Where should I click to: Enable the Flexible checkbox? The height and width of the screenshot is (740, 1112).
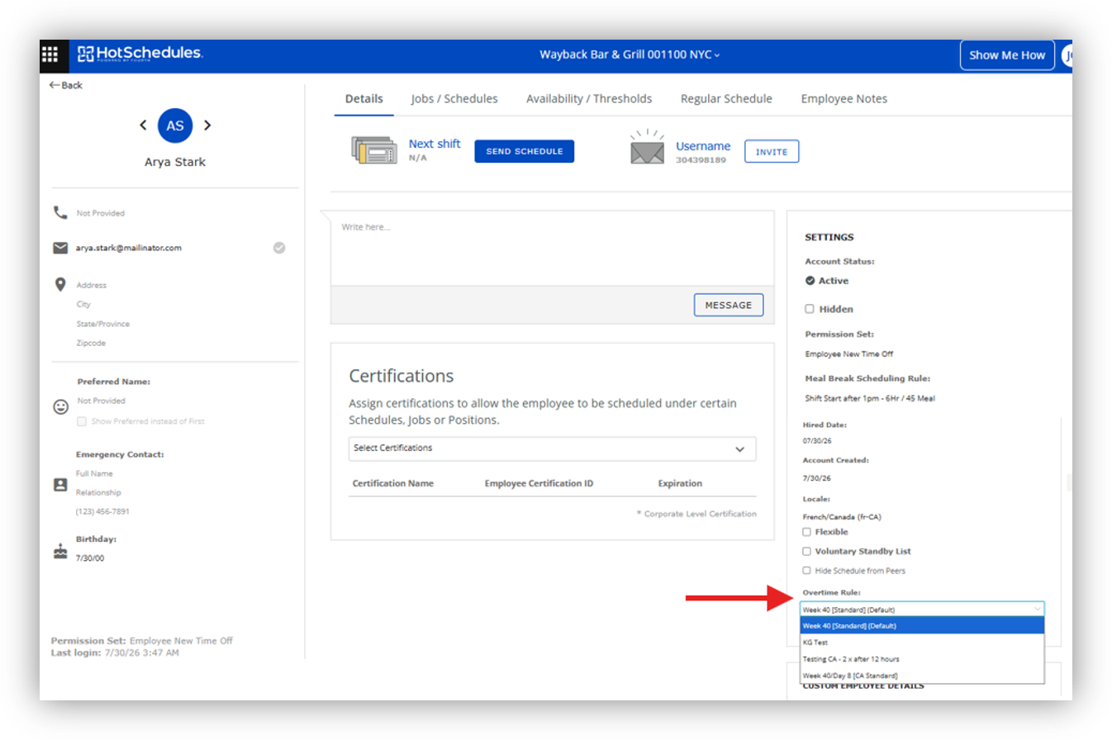point(807,532)
